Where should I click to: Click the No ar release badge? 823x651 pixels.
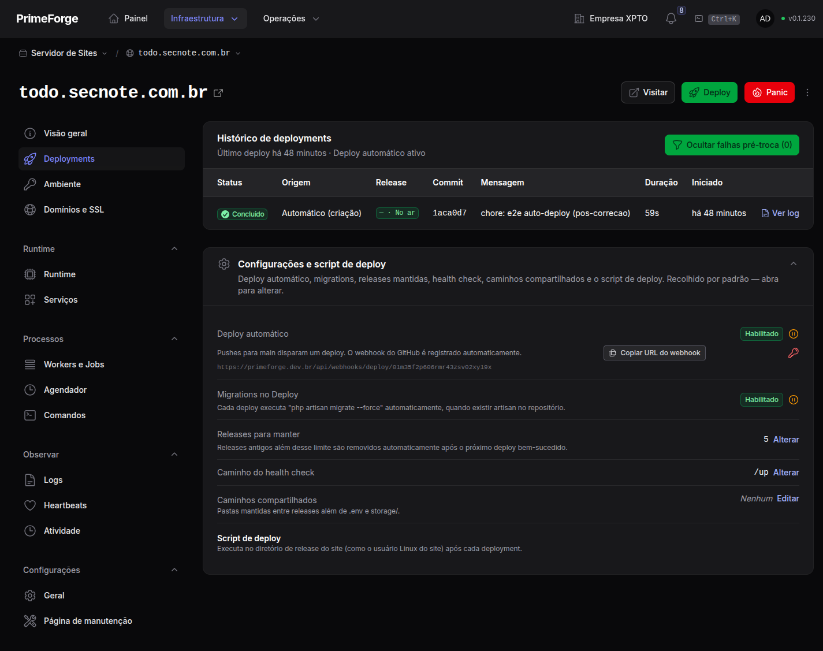(x=397, y=213)
